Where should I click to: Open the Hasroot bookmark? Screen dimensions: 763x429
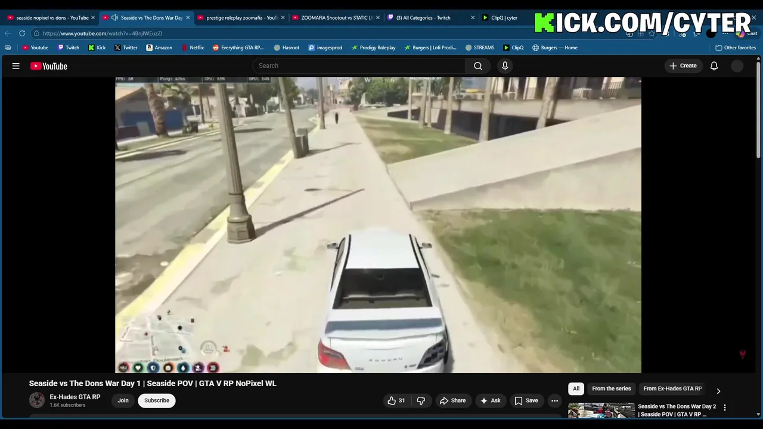pyautogui.click(x=286, y=48)
